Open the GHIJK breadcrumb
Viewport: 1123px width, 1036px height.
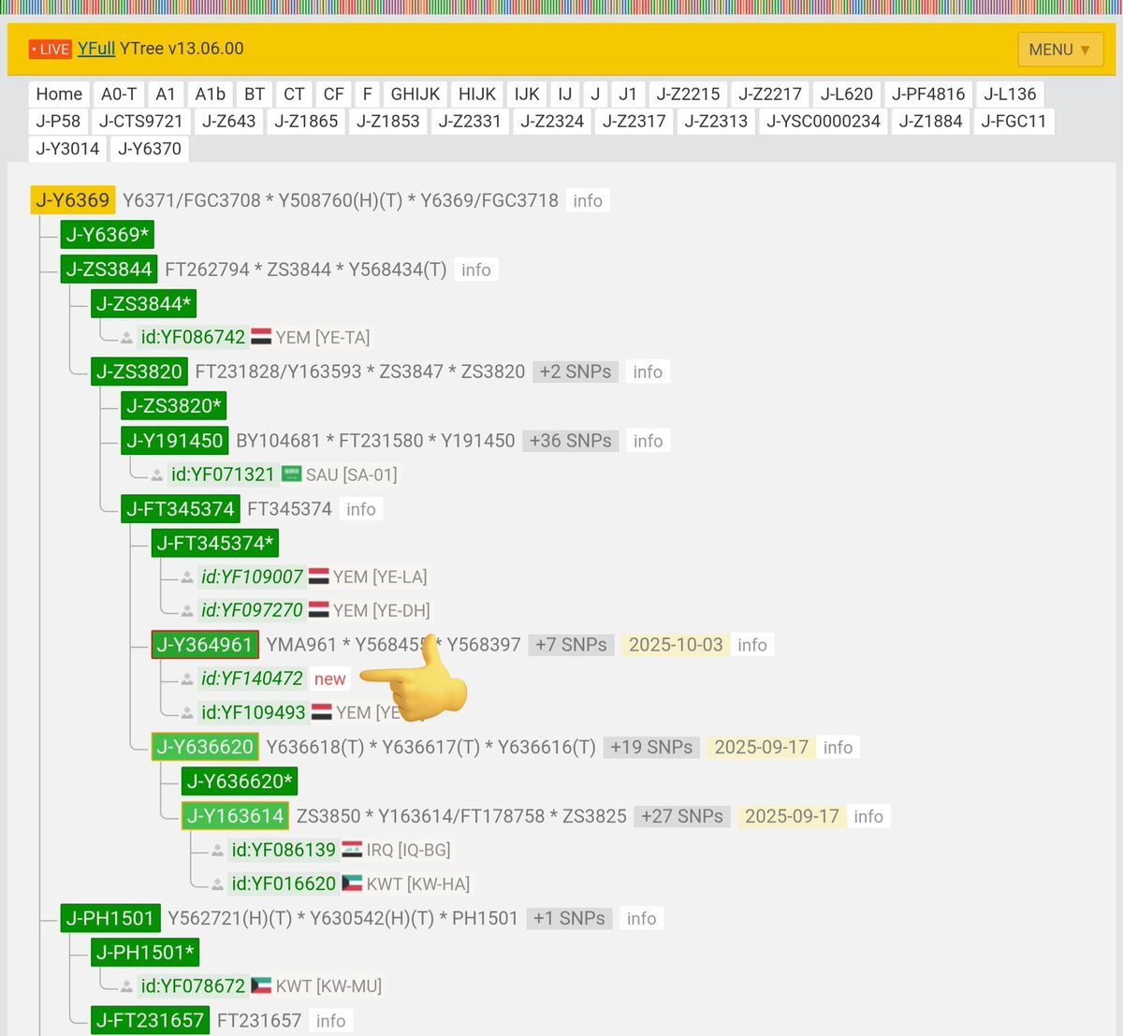pos(416,94)
